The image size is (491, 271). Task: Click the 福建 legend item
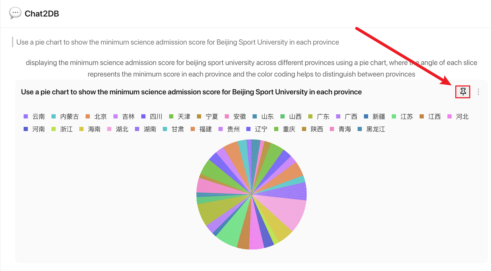[201, 129]
